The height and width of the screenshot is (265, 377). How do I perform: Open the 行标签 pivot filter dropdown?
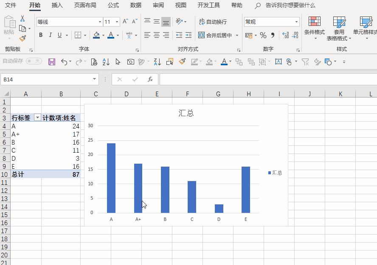click(x=37, y=117)
